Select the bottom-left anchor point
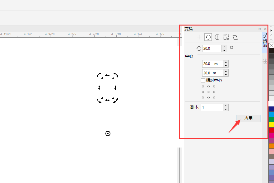Image resolution: width=274 pixels, height=183 pixels. tap(203, 97)
